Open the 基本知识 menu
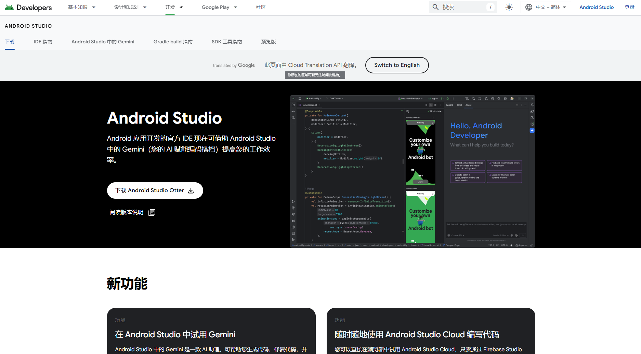641x354 pixels. point(78,7)
